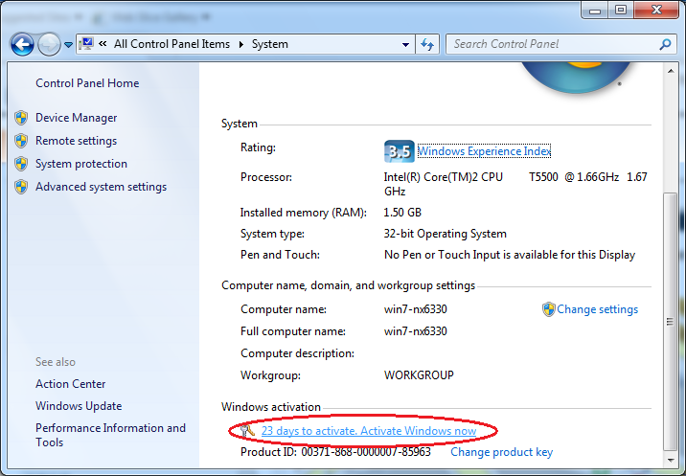Click the magnifier search icon
This screenshot has width=686, height=476.
pyautogui.click(x=666, y=44)
